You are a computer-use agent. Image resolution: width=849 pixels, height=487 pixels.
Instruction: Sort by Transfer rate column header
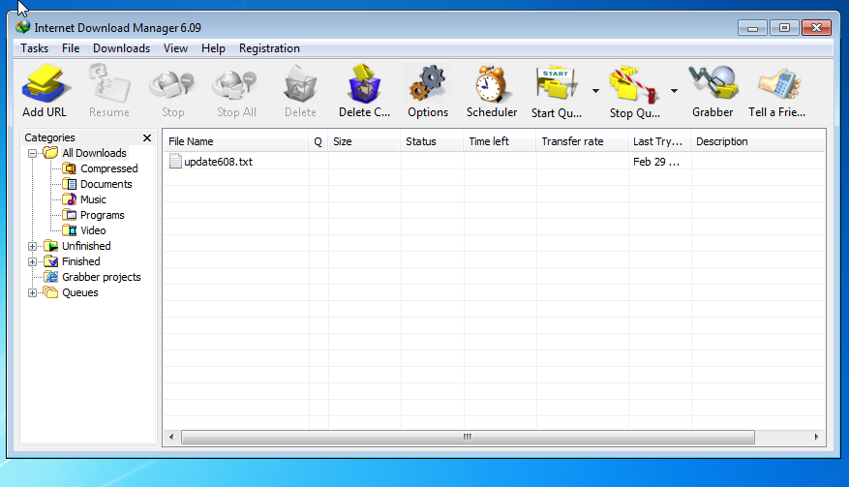click(583, 141)
